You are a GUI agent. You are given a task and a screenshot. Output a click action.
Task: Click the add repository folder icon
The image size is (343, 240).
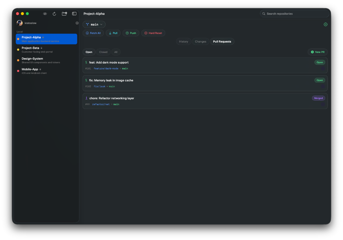pos(64,14)
